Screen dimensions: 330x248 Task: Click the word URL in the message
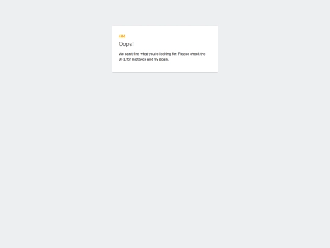tap(122, 59)
